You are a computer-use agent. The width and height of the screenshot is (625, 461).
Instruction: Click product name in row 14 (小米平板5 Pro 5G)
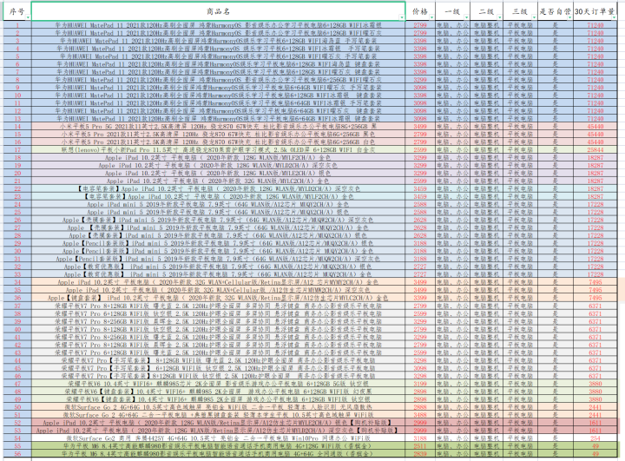[x=219, y=127]
